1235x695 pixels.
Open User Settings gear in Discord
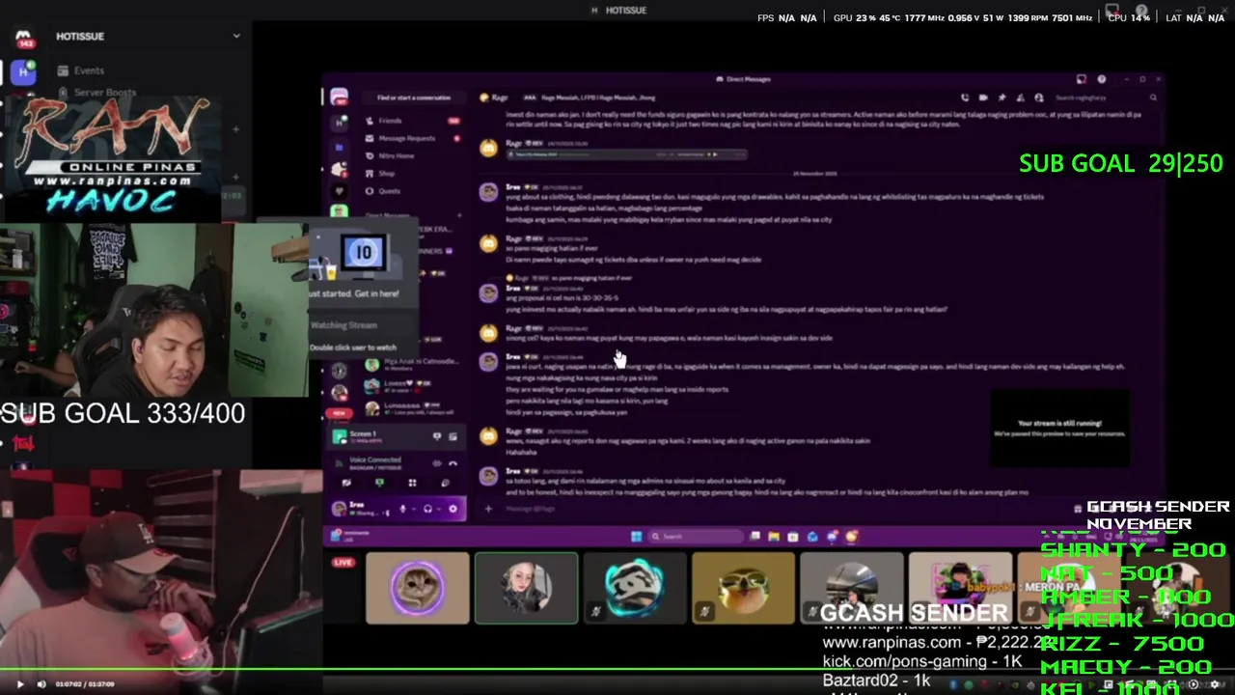pos(453,509)
